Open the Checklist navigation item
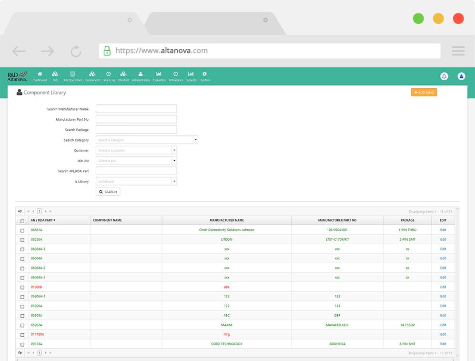 tap(123, 76)
